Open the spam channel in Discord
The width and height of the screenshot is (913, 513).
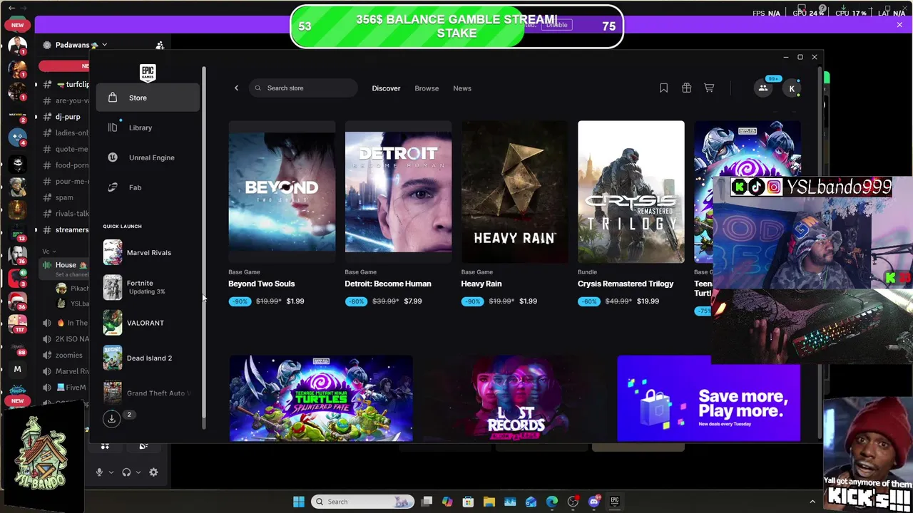pyautogui.click(x=64, y=197)
